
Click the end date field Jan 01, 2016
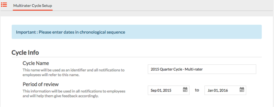pyautogui.click(x=225, y=90)
